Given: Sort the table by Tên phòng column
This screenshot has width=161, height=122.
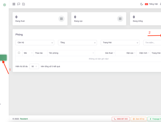Looking at the screenshot, I should [71, 53].
